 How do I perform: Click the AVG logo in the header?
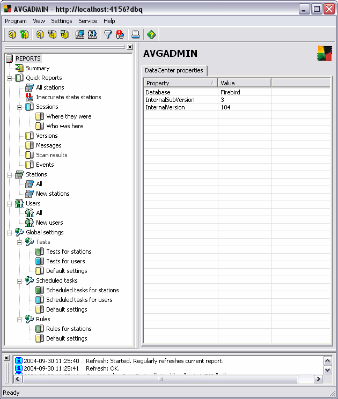click(x=324, y=54)
